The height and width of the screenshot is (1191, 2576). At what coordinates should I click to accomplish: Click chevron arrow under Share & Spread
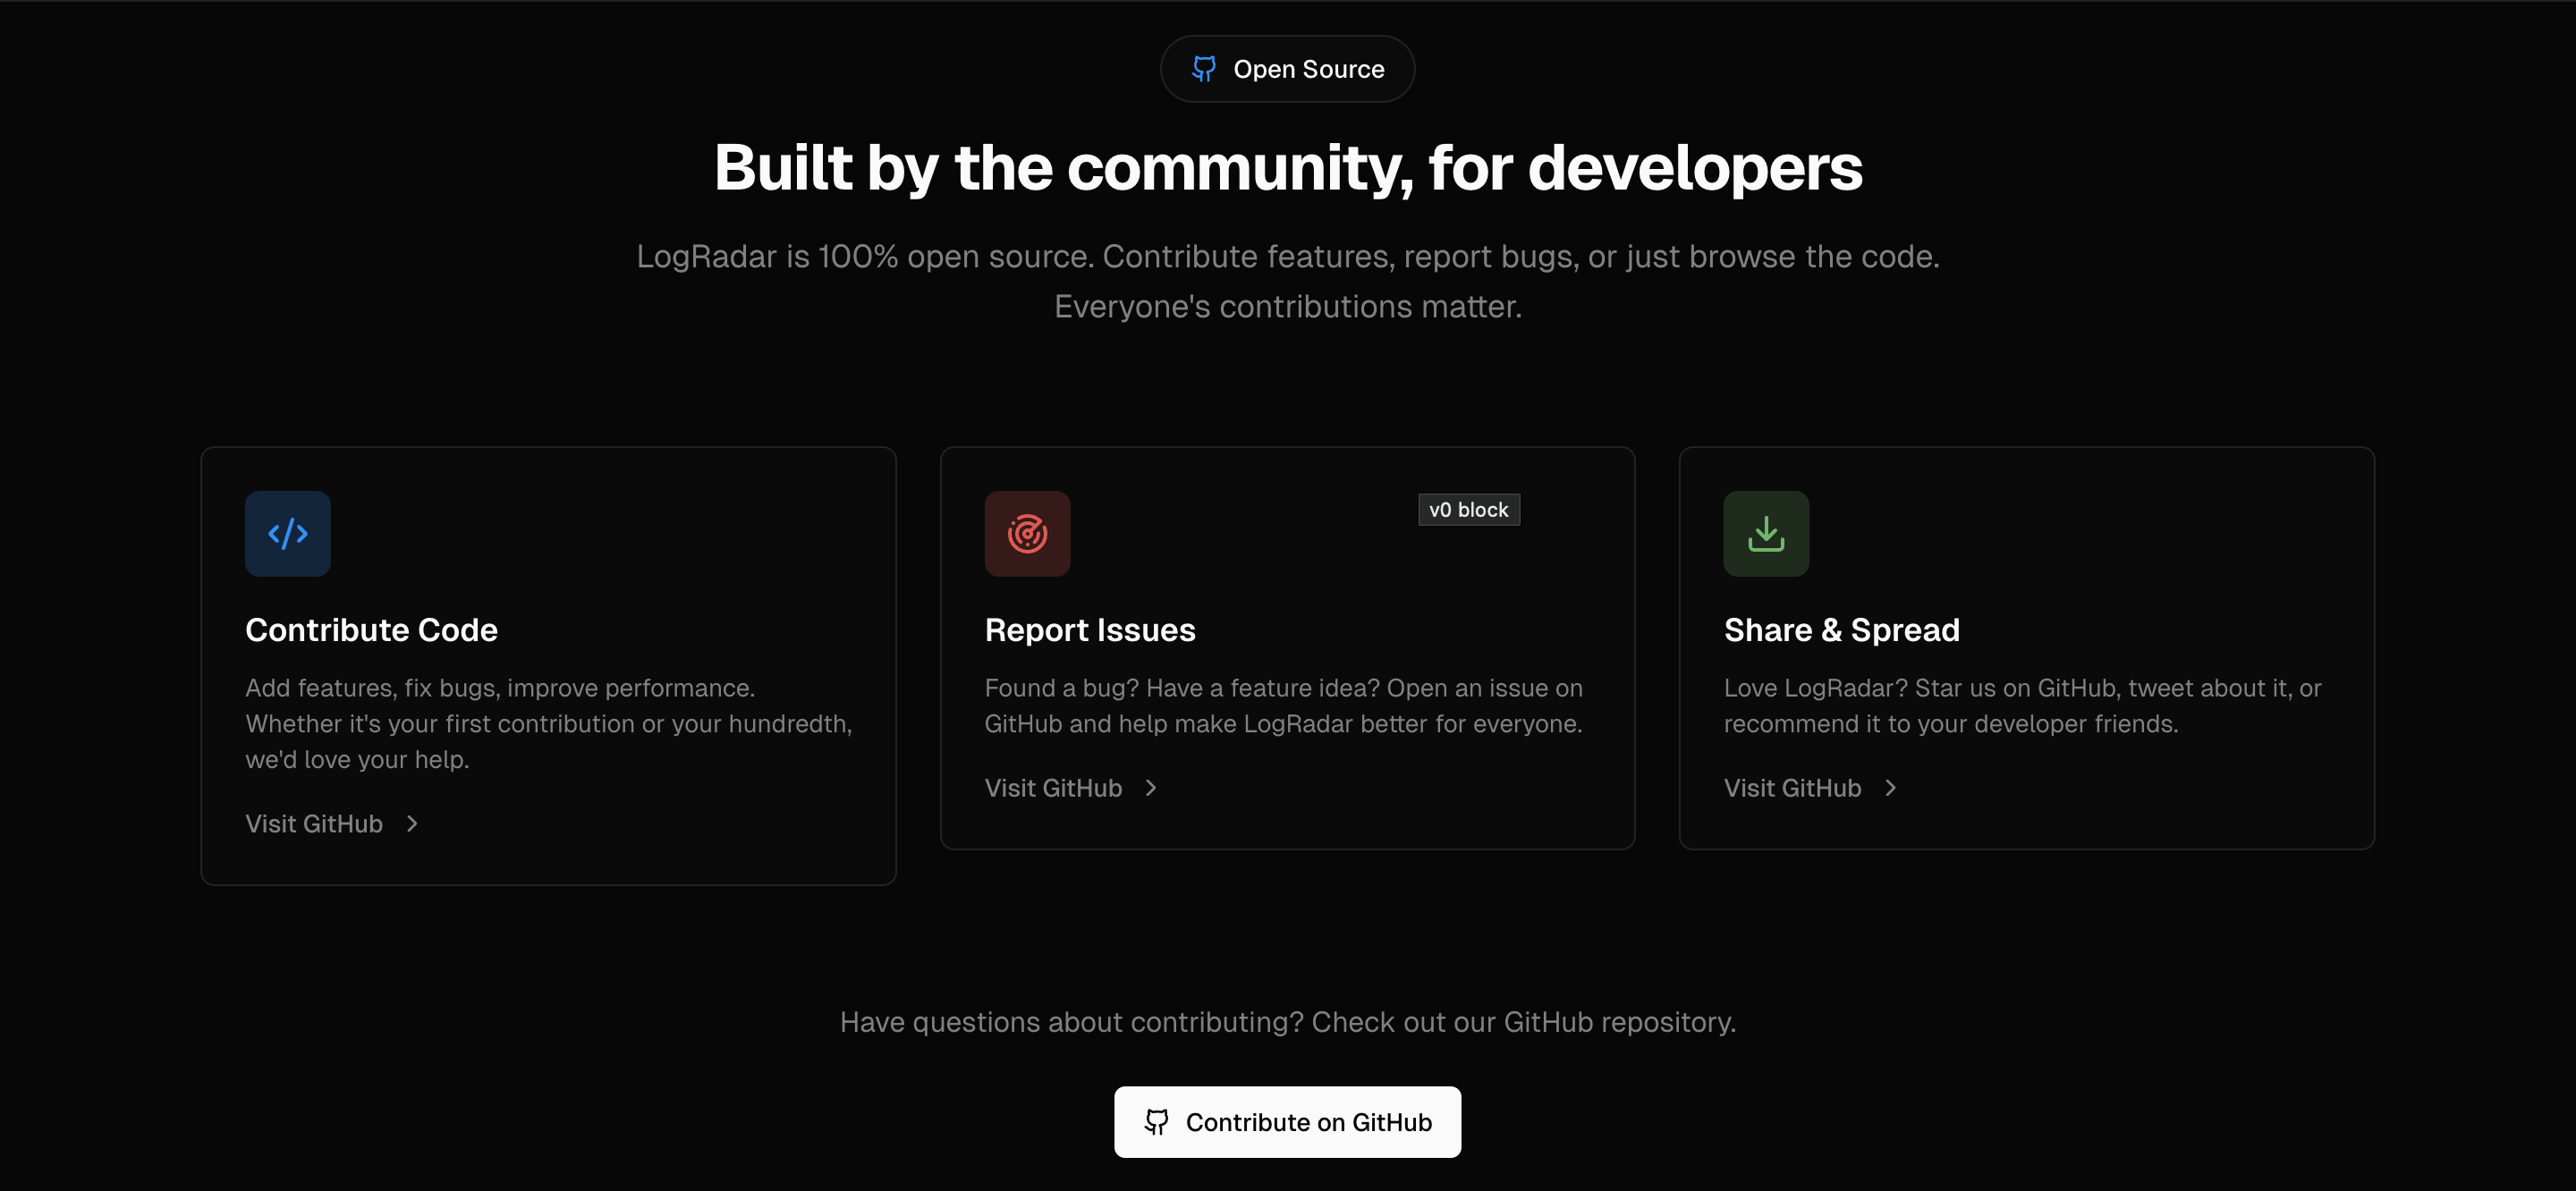[1890, 788]
